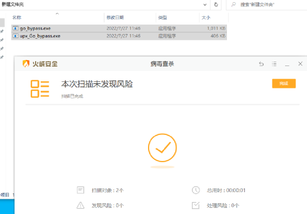Screen dimensions: 307x214
Task: Click the 处理风险：0个 text
Action: pyautogui.click(x=223, y=205)
